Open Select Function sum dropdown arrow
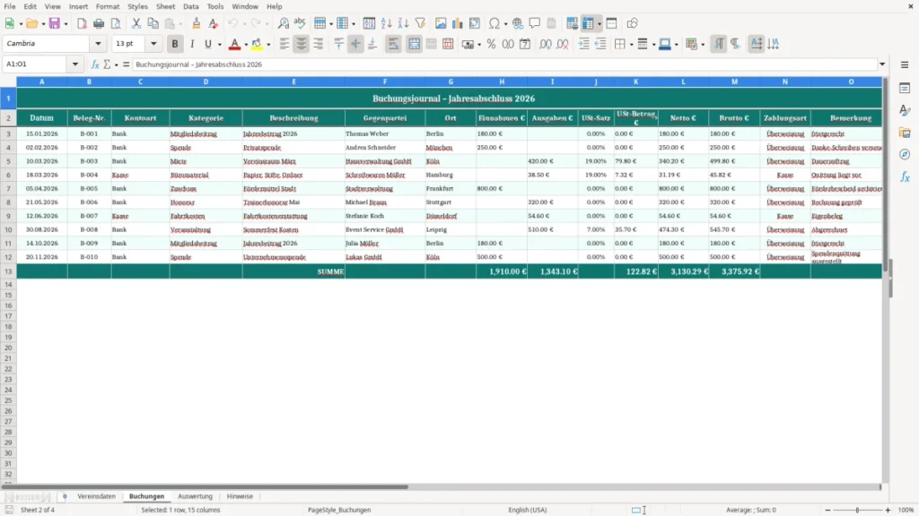Screen dimensions: 919x516 pyautogui.click(x=116, y=64)
